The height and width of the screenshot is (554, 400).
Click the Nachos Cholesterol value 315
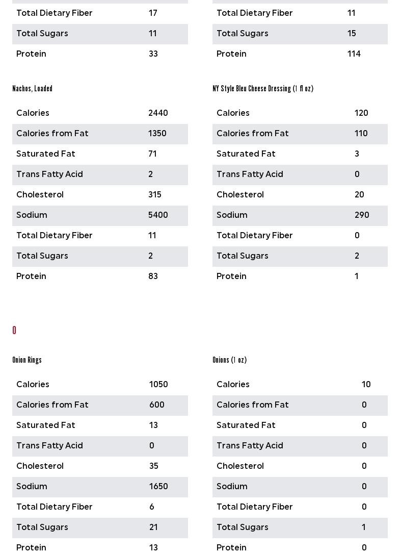155,195
